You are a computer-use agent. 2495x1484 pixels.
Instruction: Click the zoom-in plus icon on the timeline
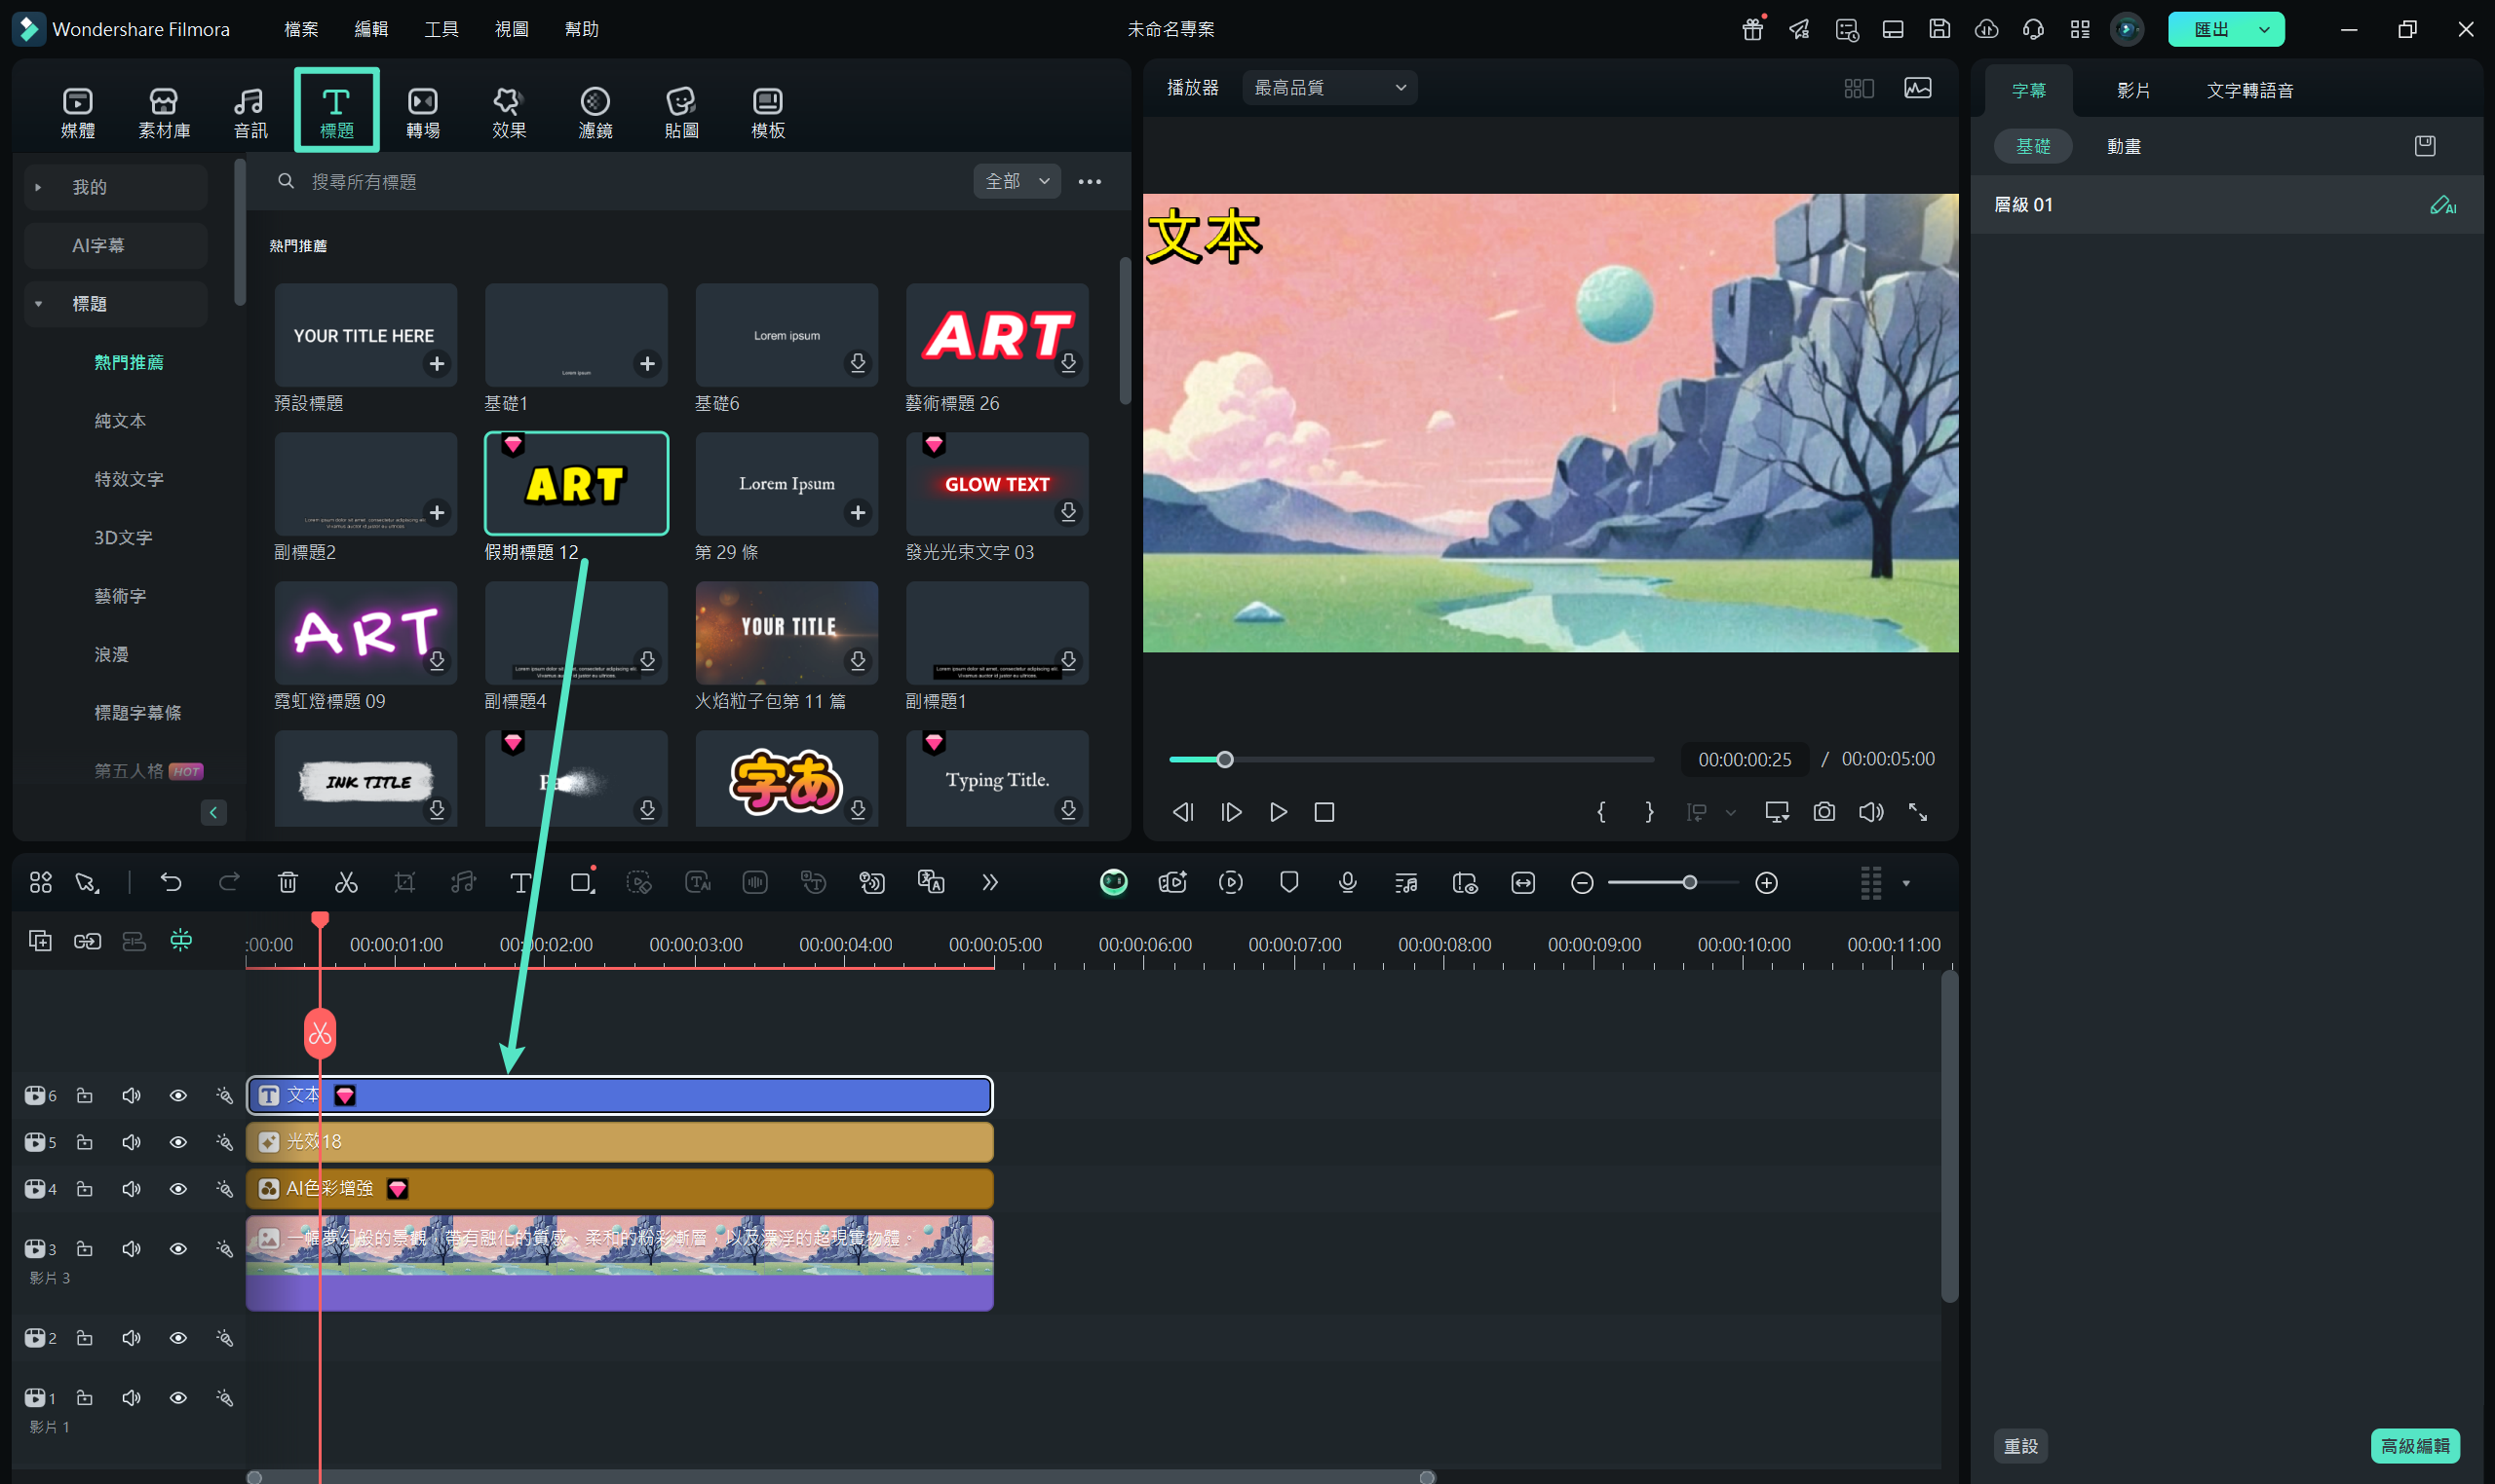(x=1766, y=882)
